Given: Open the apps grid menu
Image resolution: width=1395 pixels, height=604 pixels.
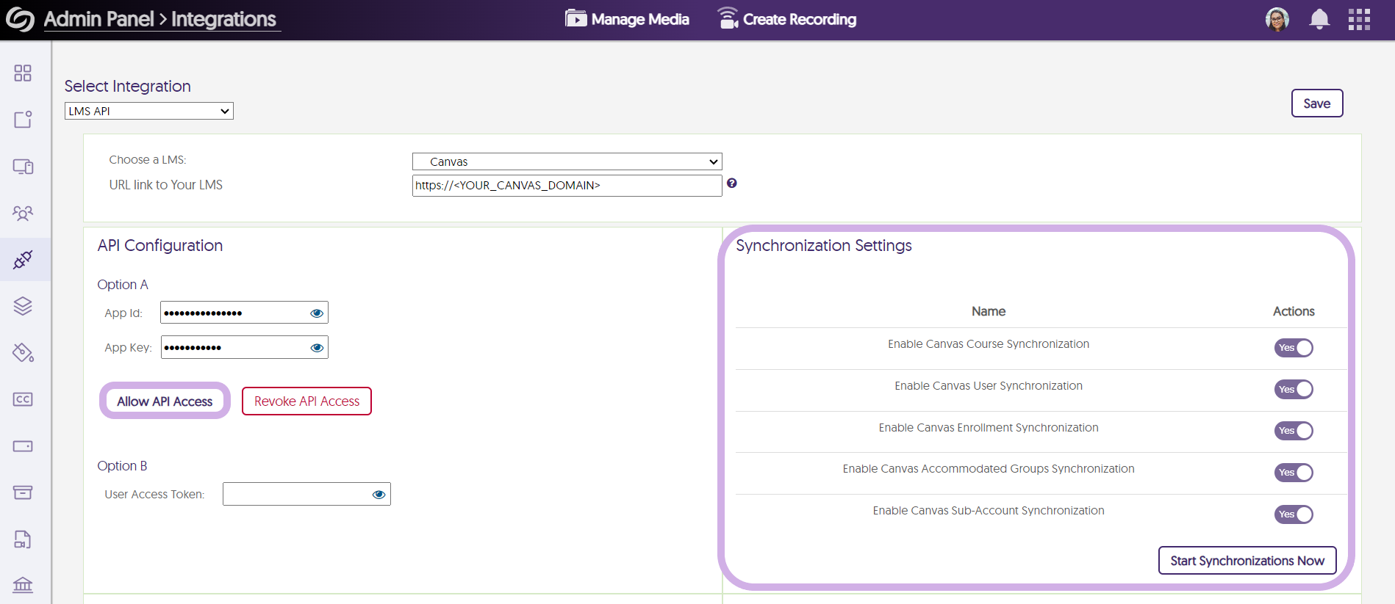Looking at the screenshot, I should click(x=1359, y=19).
